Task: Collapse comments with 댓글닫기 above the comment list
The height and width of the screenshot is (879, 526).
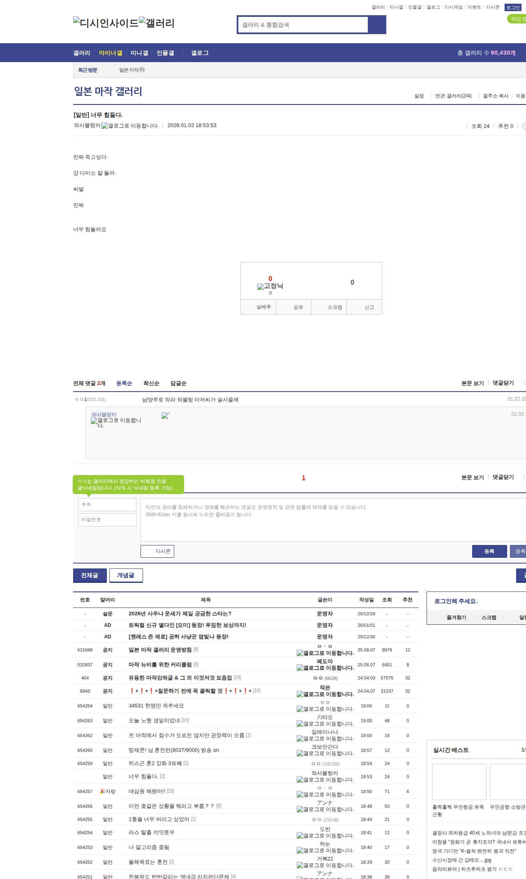Action: 503,383
